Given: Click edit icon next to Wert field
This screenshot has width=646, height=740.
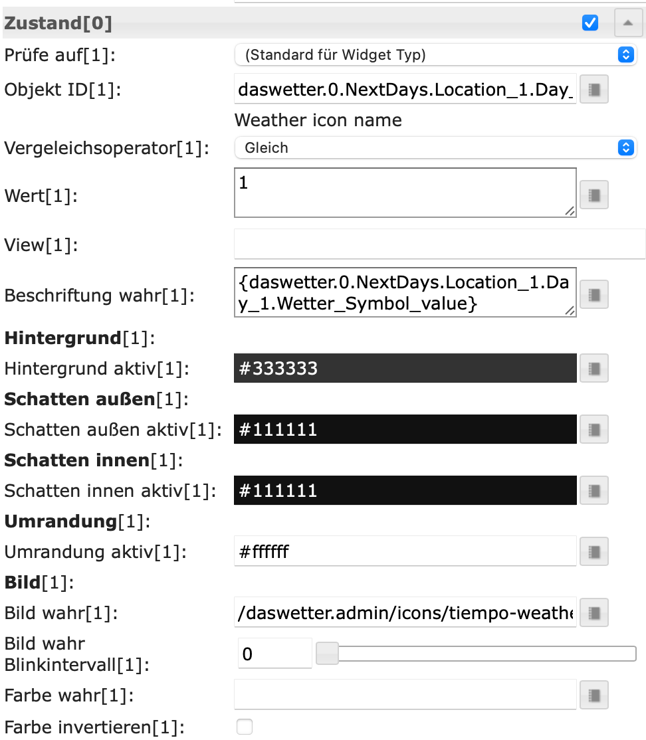Looking at the screenshot, I should pos(594,195).
